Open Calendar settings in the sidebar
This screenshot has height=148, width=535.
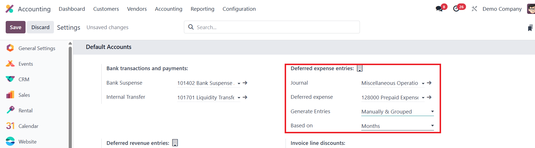point(28,126)
